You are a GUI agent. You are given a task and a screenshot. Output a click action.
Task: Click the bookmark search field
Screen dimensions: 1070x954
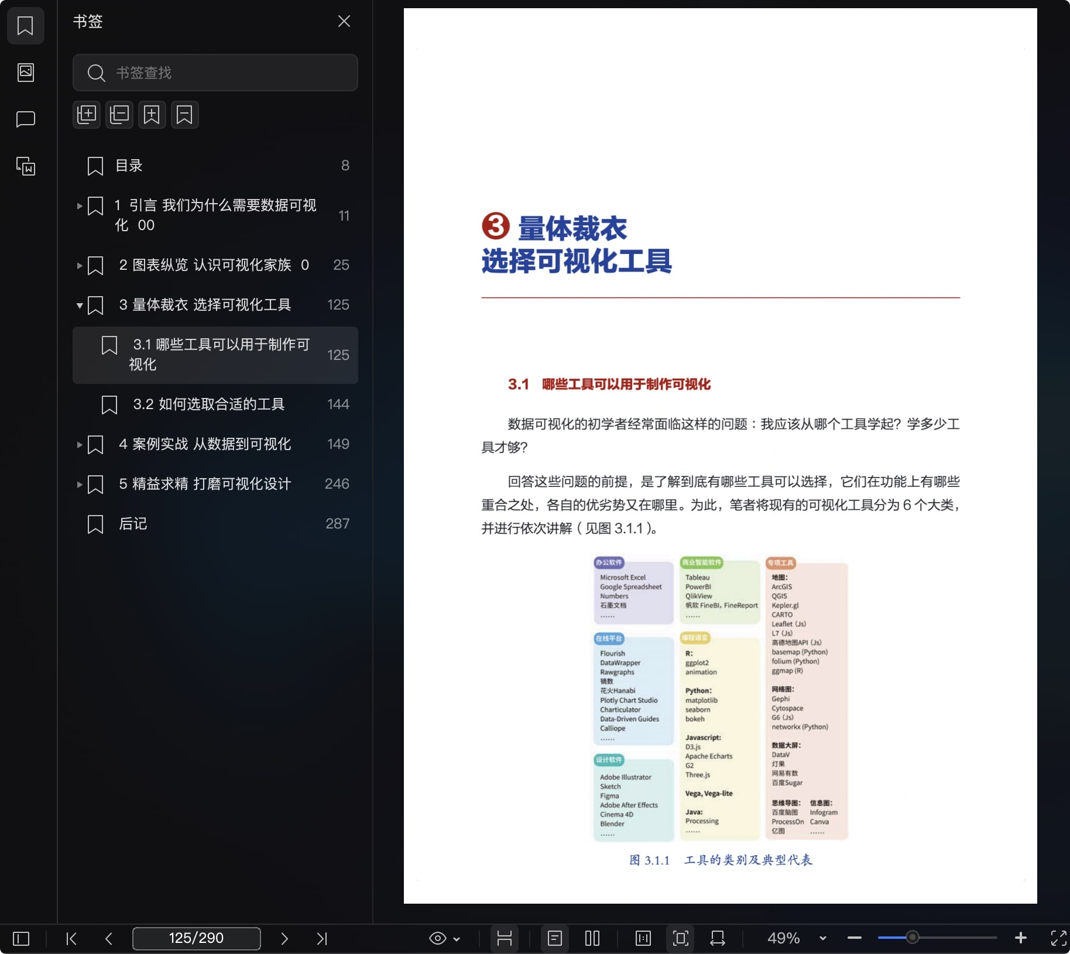(x=215, y=73)
